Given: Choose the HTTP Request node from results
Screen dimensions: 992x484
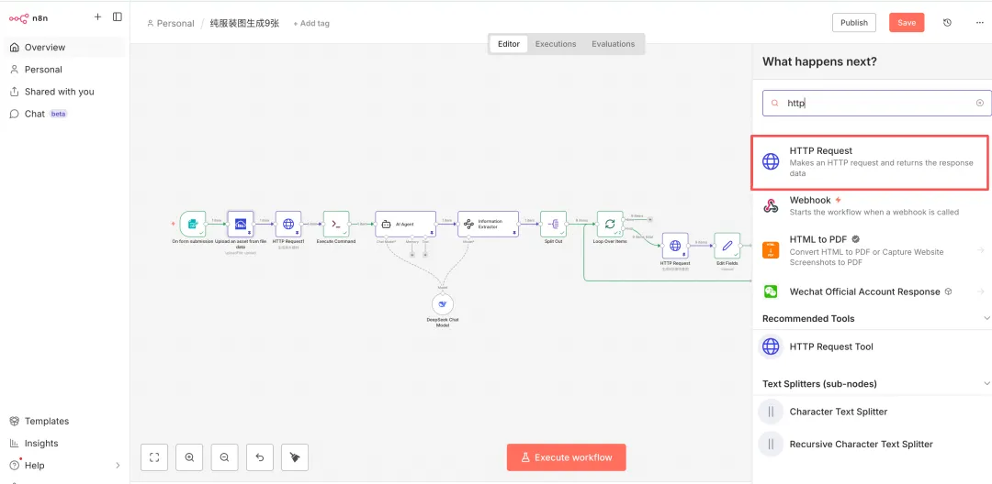Looking at the screenshot, I should 870,162.
